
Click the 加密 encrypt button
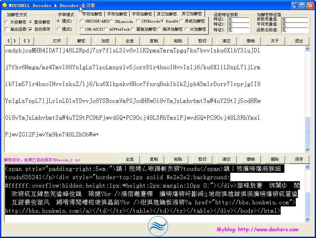tap(106, 41)
